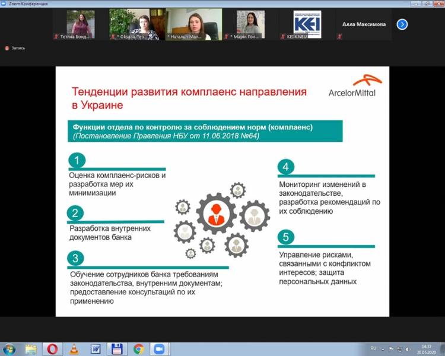Select Наталья's highlighted video thumbnail
The width and height of the screenshot is (445, 356).
pyautogui.click(x=193, y=24)
